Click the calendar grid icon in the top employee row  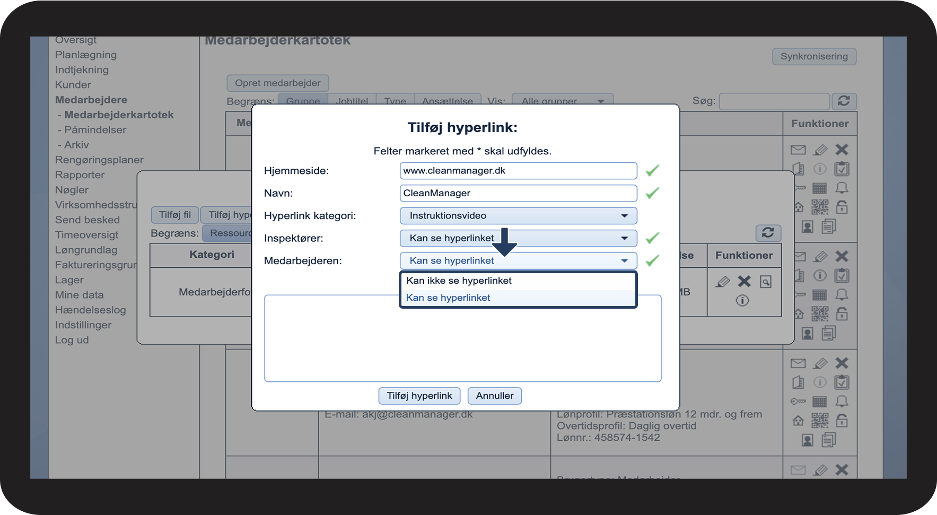[x=820, y=188]
